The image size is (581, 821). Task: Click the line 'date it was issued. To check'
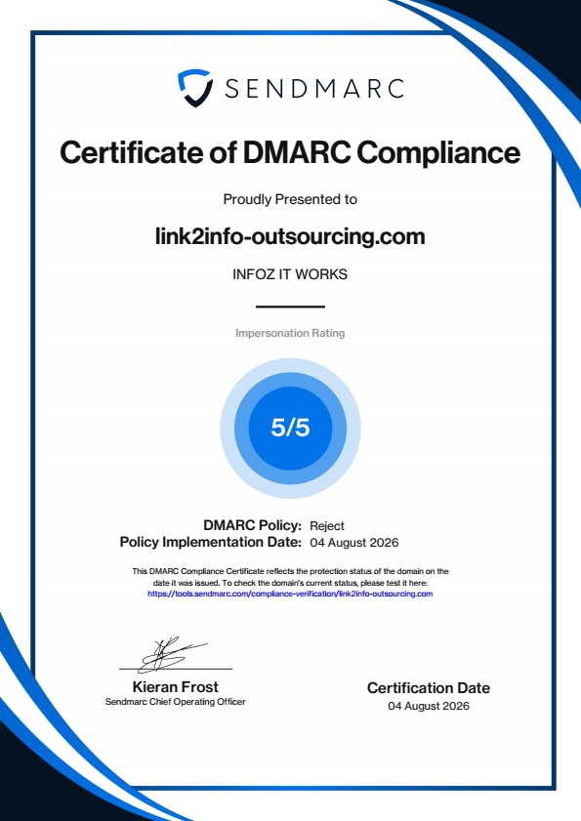(x=290, y=583)
